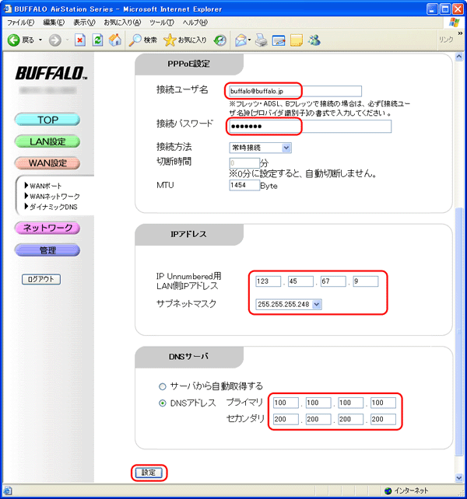The width and height of the screenshot is (467, 499).
Task: Click the Edit page icon in toolbar
Action: [279, 40]
